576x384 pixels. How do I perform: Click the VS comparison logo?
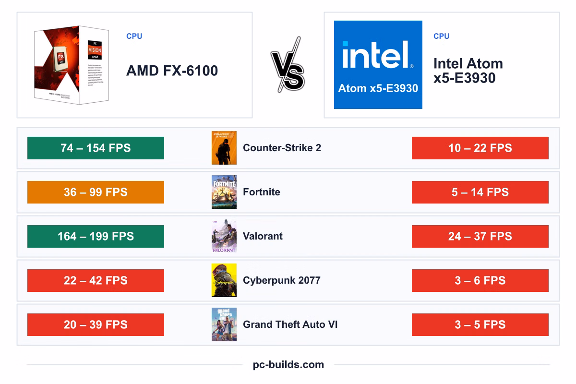288,65
